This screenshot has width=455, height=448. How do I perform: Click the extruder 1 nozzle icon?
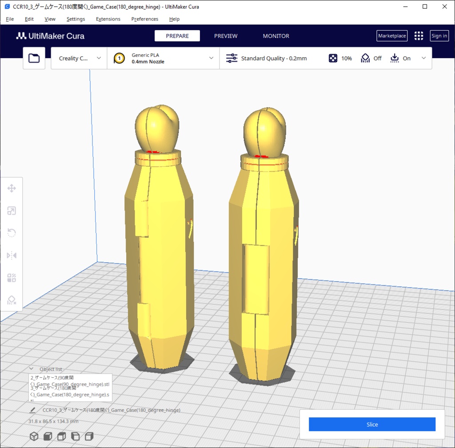tap(119, 58)
